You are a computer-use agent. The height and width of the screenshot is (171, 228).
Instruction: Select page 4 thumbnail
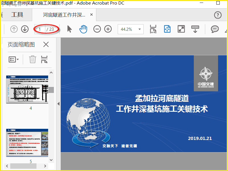pyautogui.click(x=27, y=89)
